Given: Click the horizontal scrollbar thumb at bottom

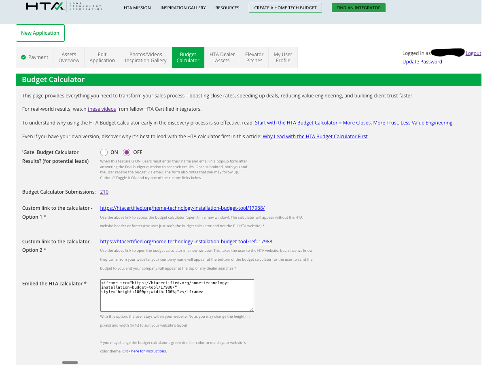Looking at the screenshot, I should point(70,363).
